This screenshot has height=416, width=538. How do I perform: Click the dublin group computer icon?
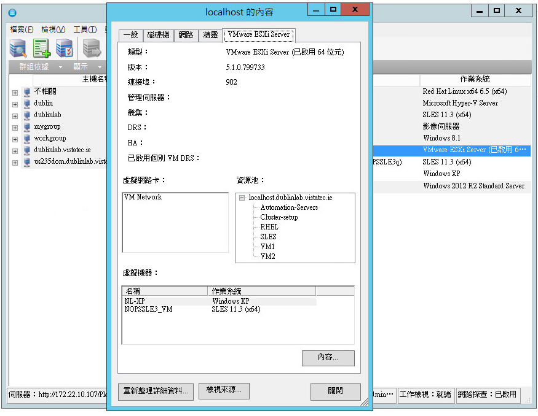26,104
